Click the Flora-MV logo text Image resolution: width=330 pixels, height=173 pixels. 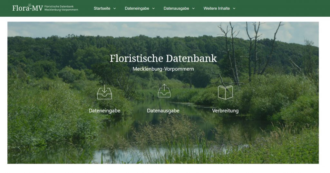28,8
